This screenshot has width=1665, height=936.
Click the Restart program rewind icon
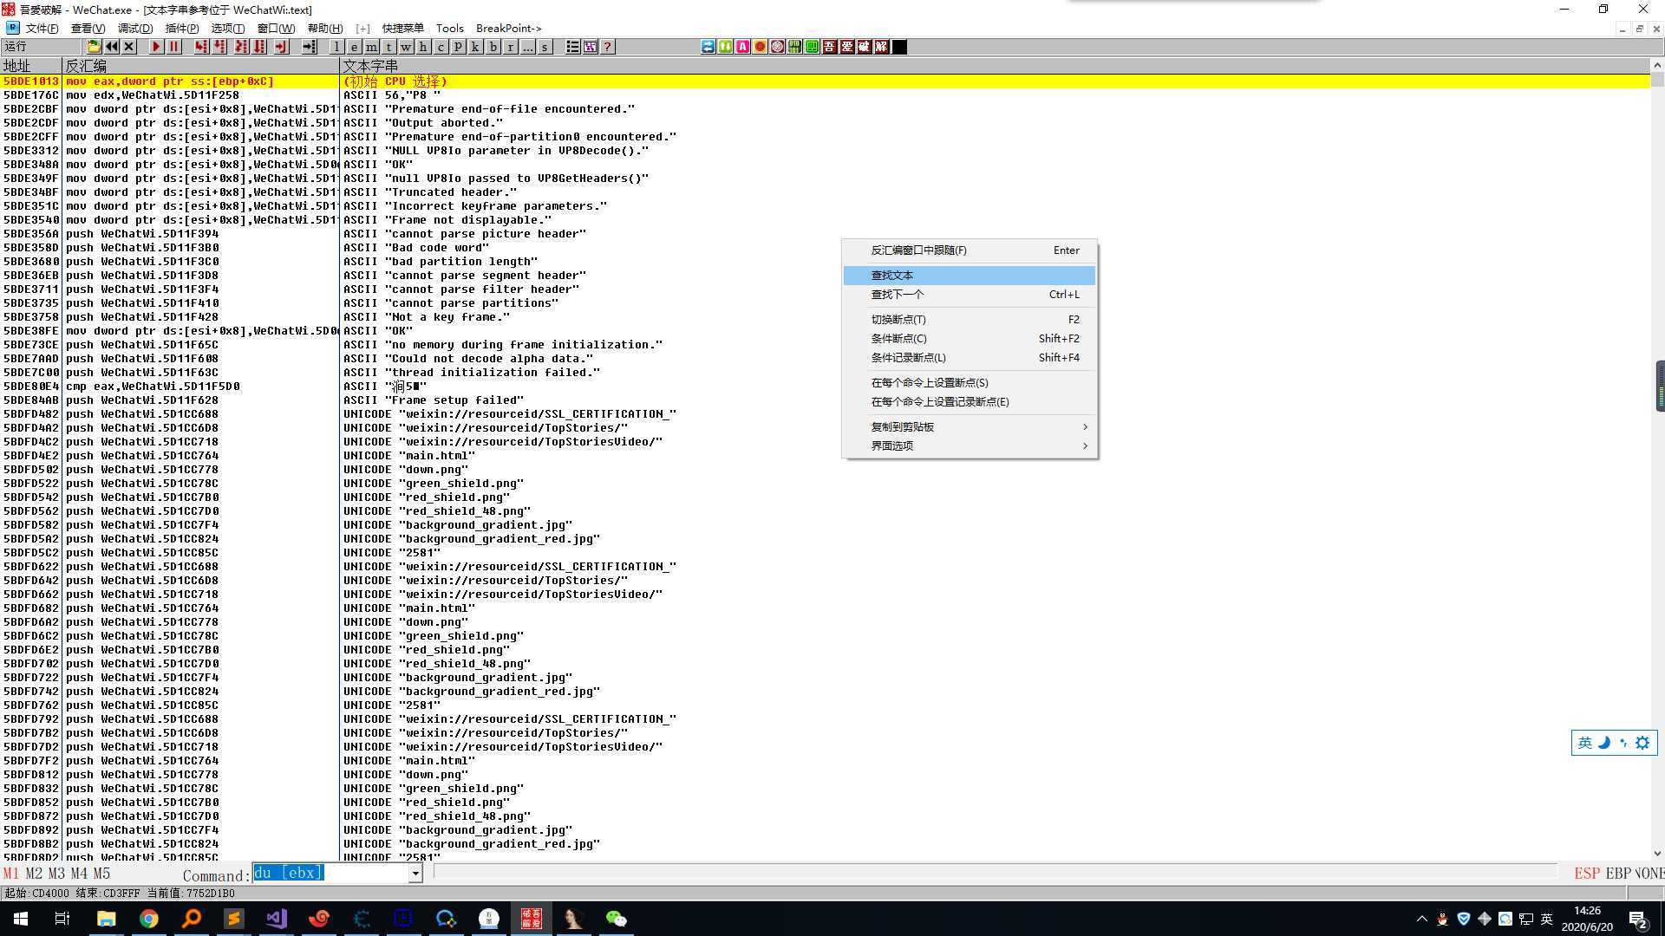[112, 47]
